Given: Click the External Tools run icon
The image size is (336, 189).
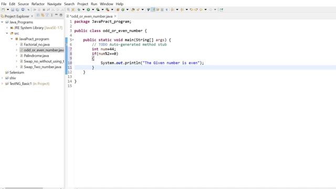Looking at the screenshot, I should [107, 9].
